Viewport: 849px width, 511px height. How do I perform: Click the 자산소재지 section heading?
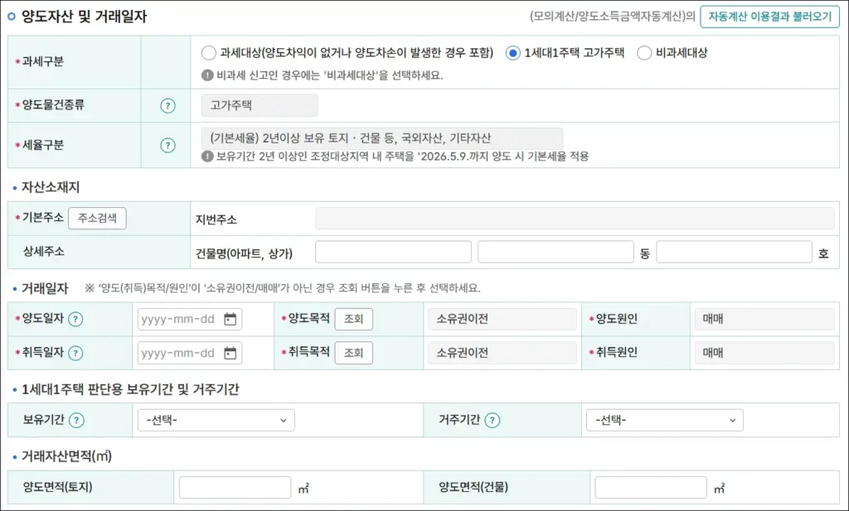[x=51, y=188]
